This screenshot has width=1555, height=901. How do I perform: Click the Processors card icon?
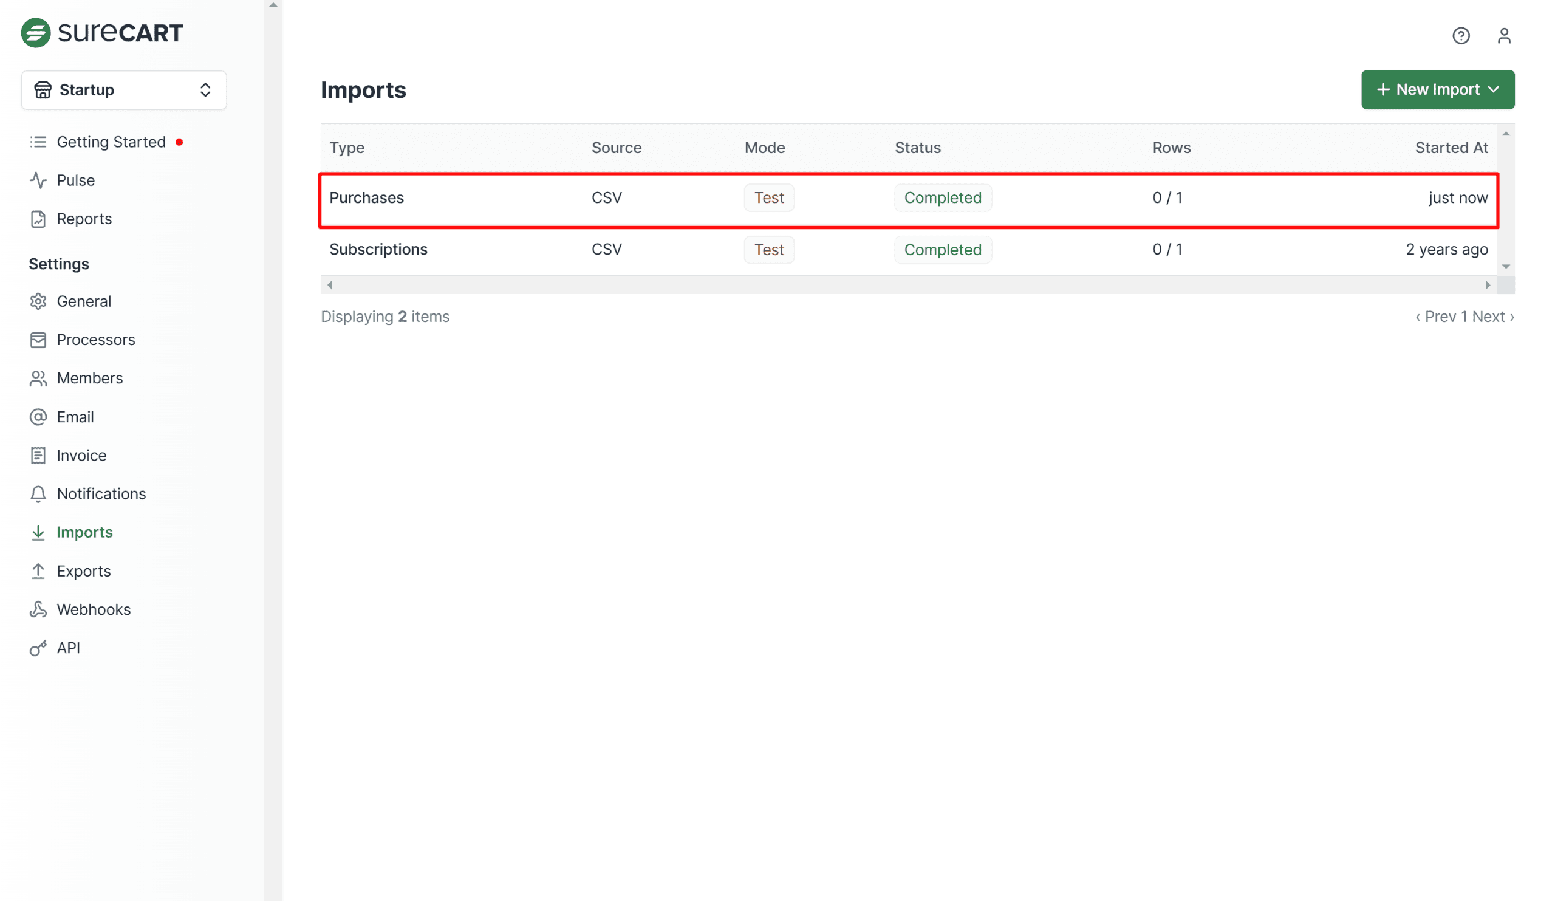click(38, 340)
